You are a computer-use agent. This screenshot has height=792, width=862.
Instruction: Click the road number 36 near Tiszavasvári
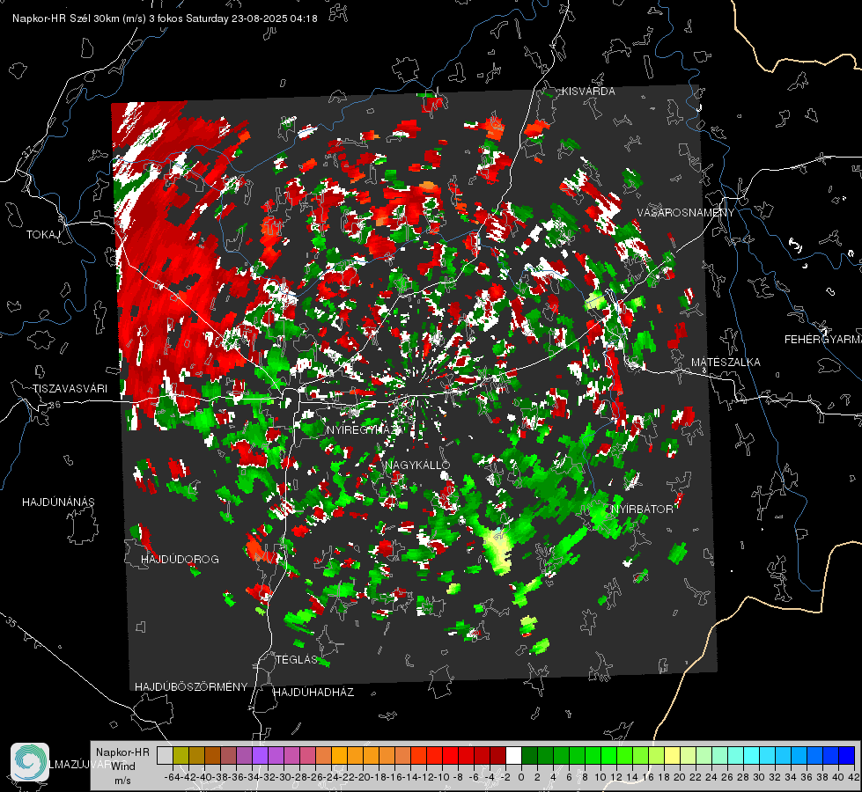55,405
